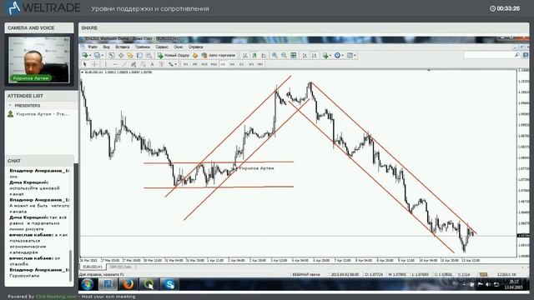The height and width of the screenshot is (300, 534).
Task: Select the Crosshair tool
Action: coord(94,64)
